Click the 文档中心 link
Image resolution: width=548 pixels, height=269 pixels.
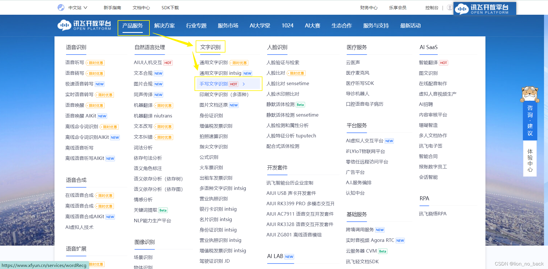point(141,8)
